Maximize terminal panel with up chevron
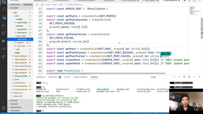This screenshot has height=114, width=203. click(194, 77)
